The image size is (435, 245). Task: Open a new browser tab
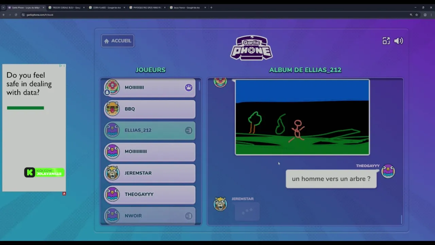(x=211, y=7)
